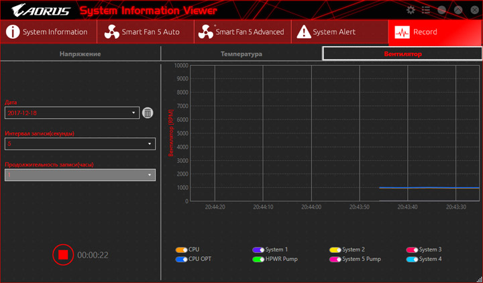
Task: Minimize the window from the title bar
Action: pyautogui.click(x=441, y=10)
